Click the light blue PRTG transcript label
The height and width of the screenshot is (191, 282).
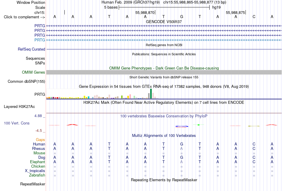tap(39, 40)
